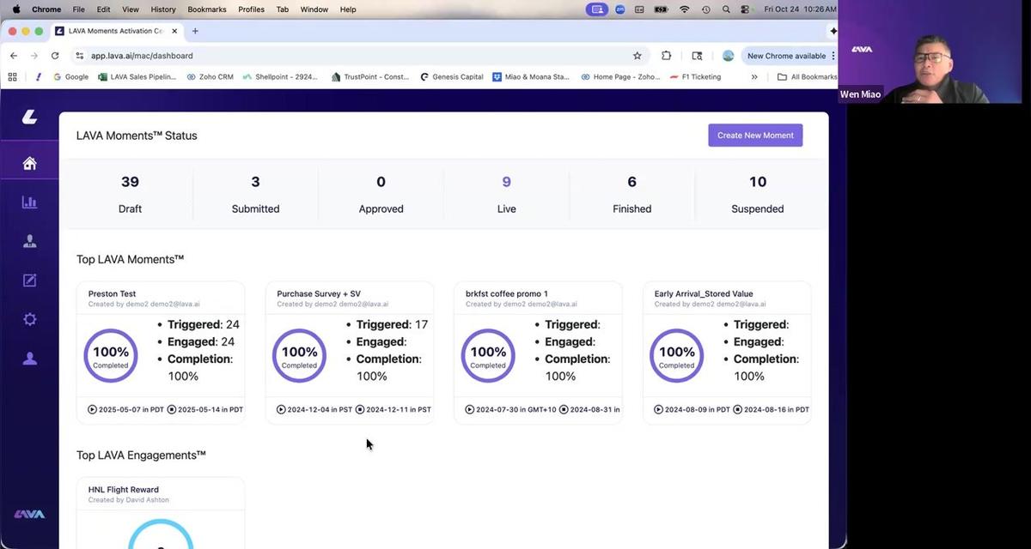Open the History menu in menu bar

click(163, 9)
